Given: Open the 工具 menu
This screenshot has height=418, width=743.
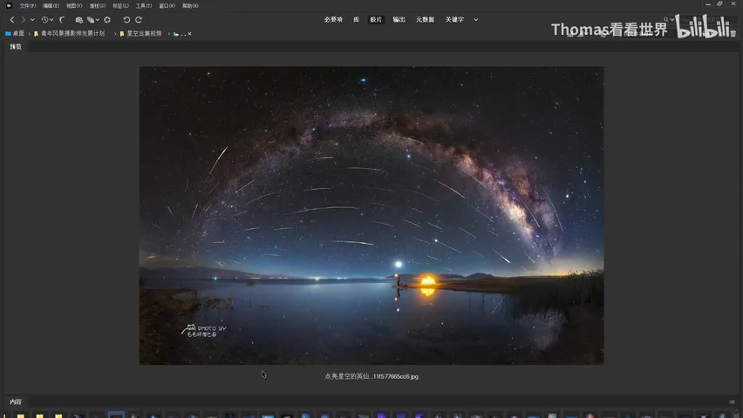Looking at the screenshot, I should 144,6.
